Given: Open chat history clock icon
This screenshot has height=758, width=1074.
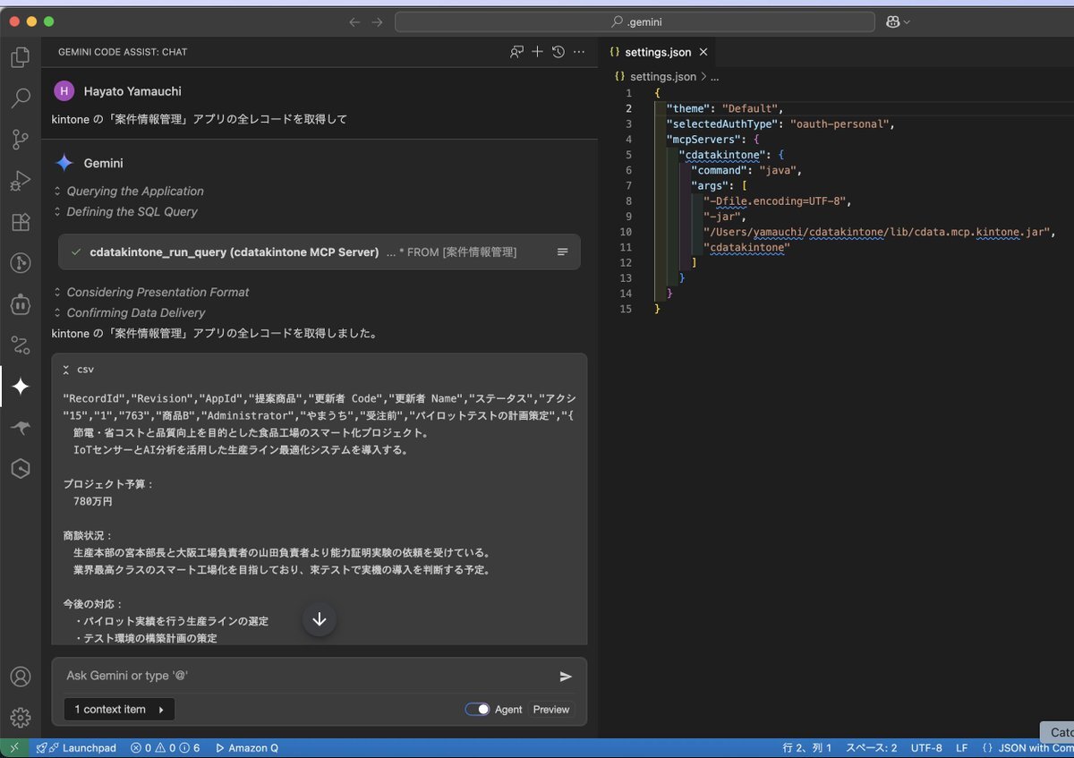Looking at the screenshot, I should (558, 52).
